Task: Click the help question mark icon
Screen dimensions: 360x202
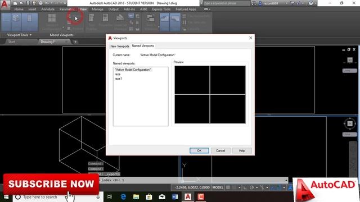Action: tap(310, 3)
